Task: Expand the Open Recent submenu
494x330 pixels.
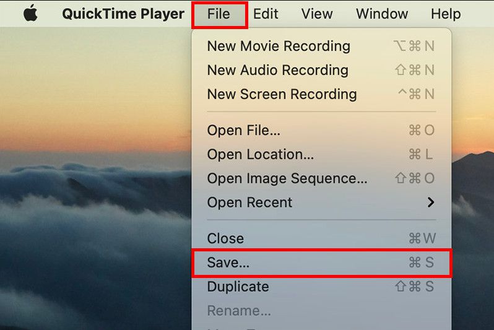Action: [321, 202]
